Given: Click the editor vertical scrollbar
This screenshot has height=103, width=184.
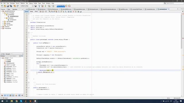Looking at the screenshot, I should (x=181, y=31).
